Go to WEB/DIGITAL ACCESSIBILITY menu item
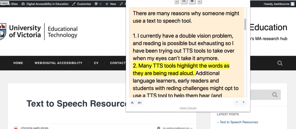 pyautogui.click(x=58, y=63)
